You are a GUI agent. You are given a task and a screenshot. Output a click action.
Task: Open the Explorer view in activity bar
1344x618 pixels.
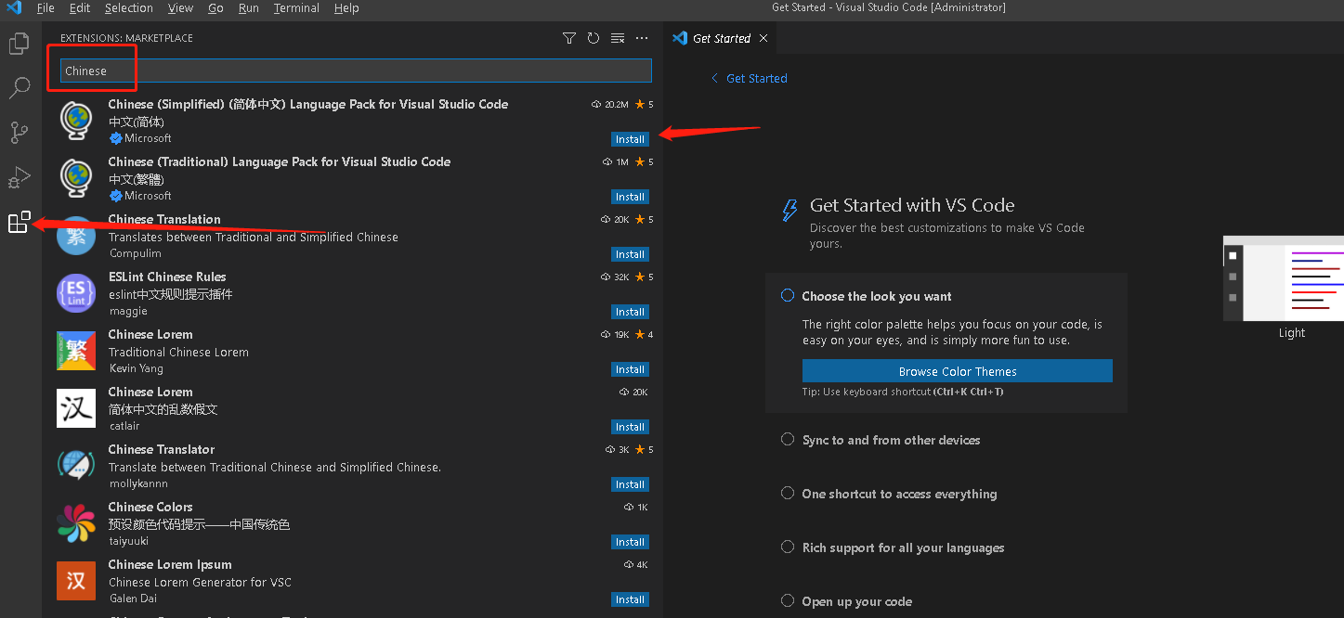20,44
